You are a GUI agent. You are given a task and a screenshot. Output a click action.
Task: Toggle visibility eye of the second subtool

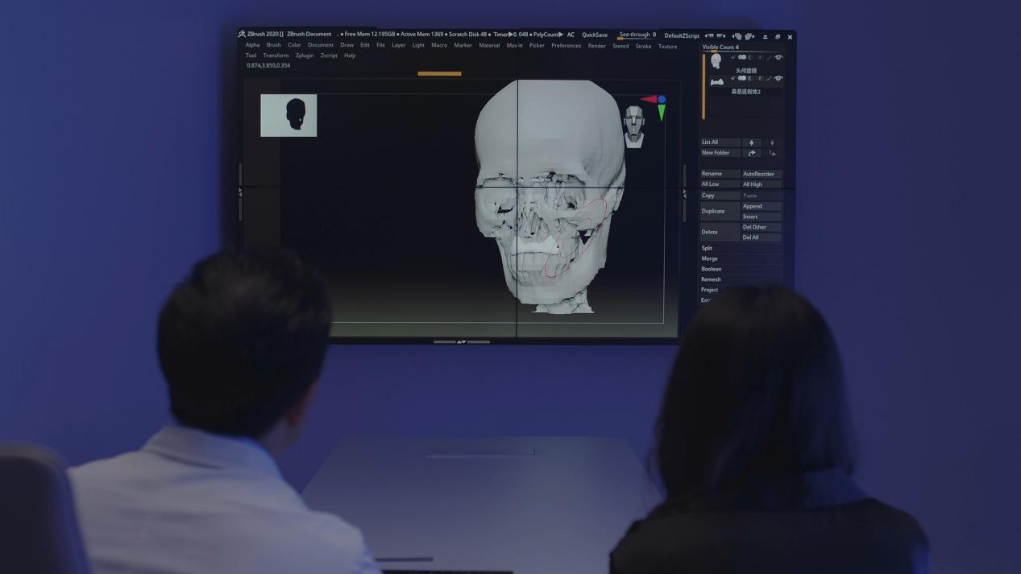[778, 78]
